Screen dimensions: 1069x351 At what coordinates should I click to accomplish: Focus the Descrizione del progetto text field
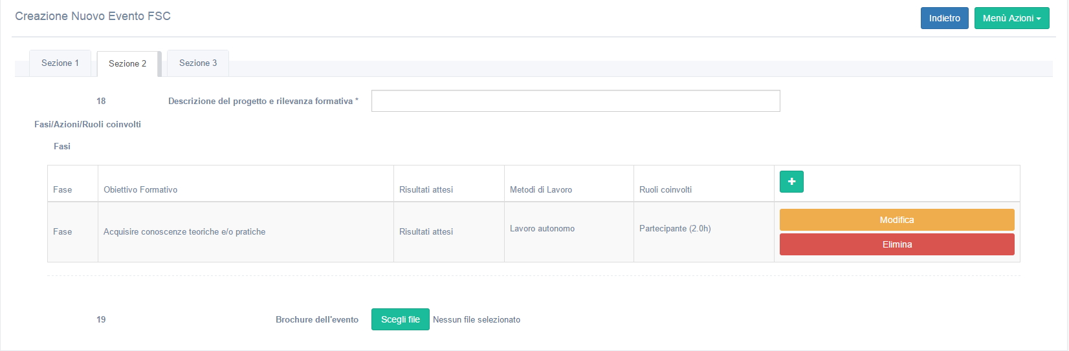pos(575,101)
